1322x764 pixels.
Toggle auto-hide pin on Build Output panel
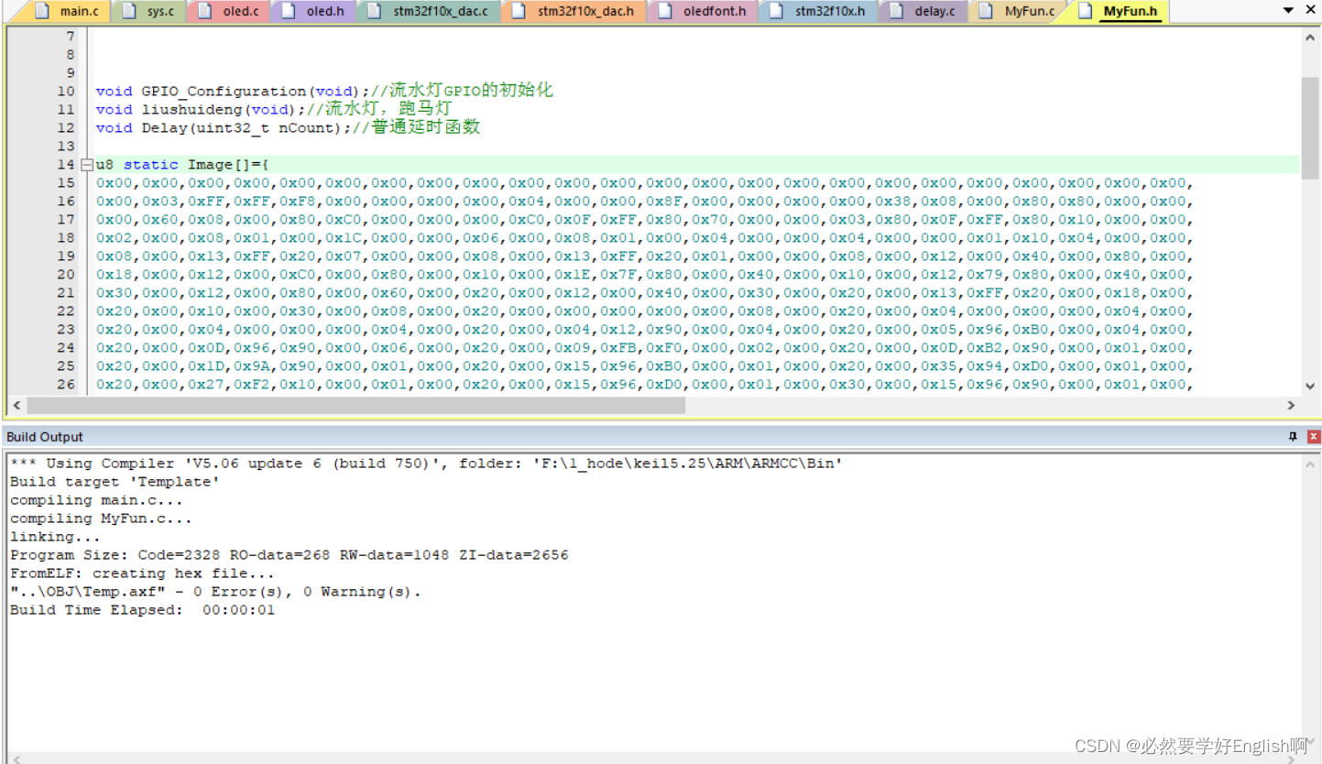pos(1292,437)
